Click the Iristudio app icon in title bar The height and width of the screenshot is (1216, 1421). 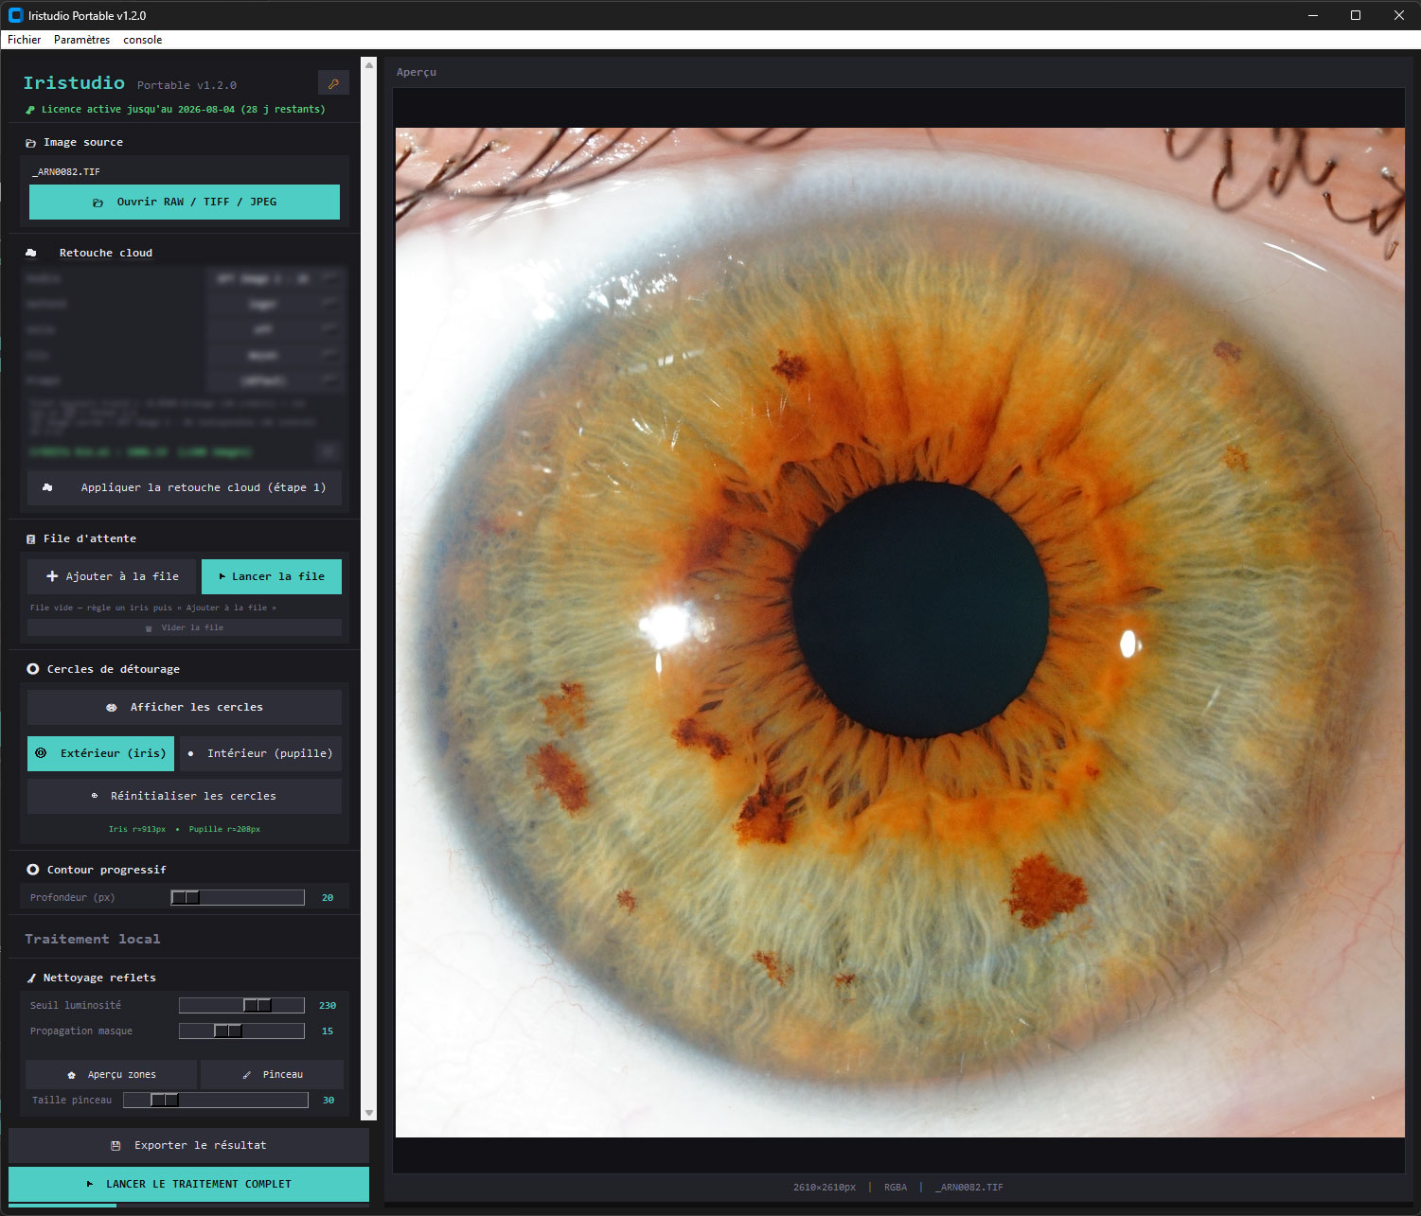(15, 15)
